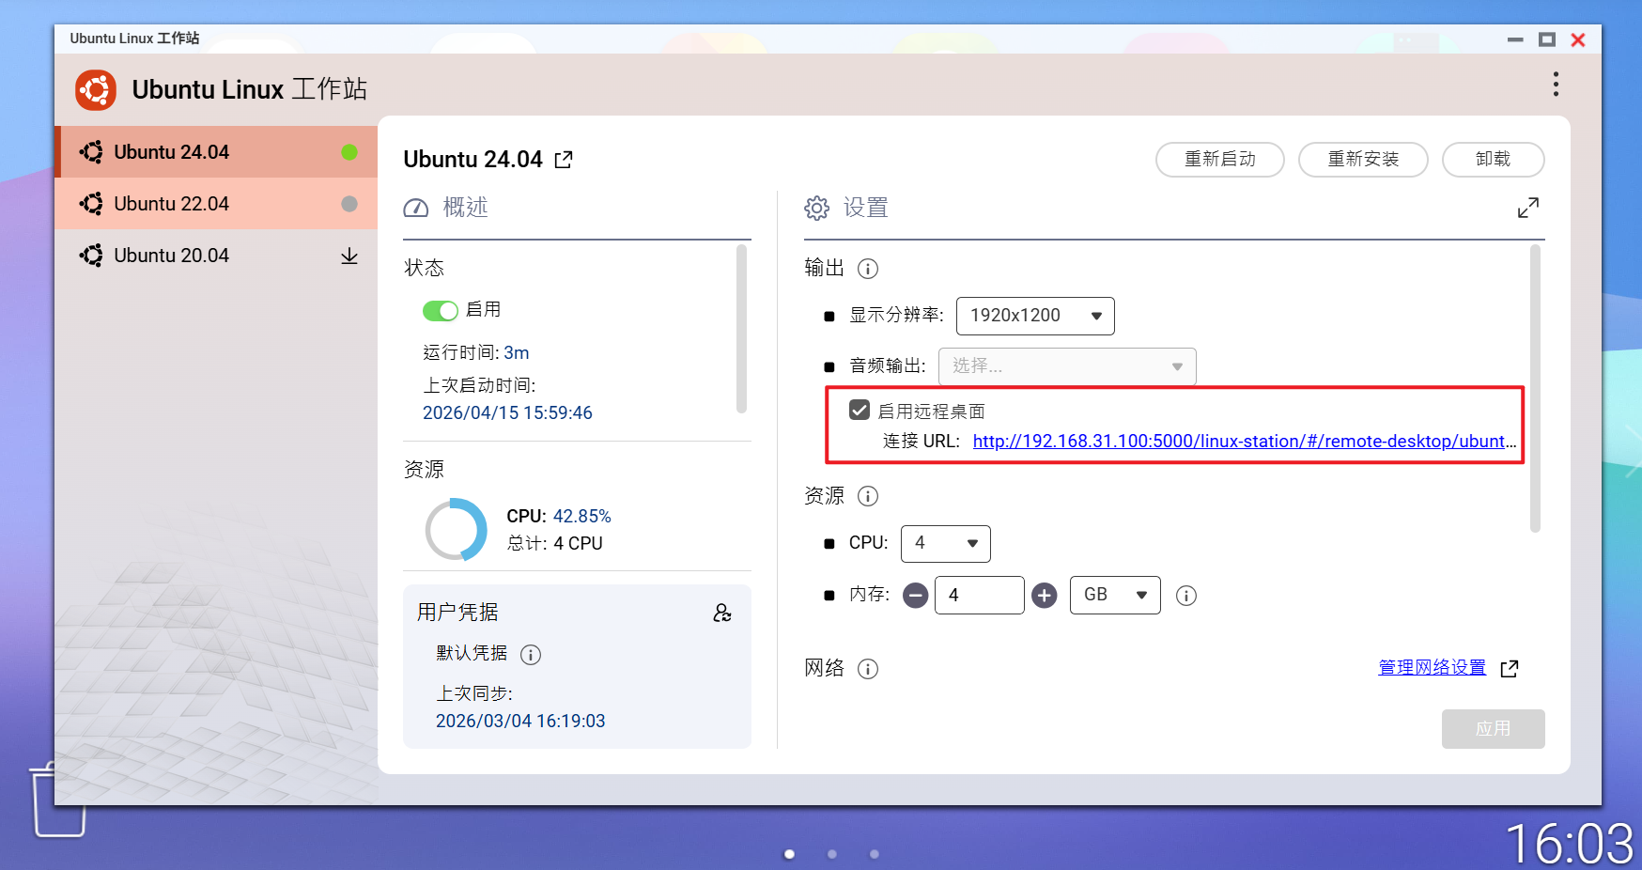This screenshot has height=870, width=1642.
Task: Open the remote desktop connection URL
Action: 1245,442
